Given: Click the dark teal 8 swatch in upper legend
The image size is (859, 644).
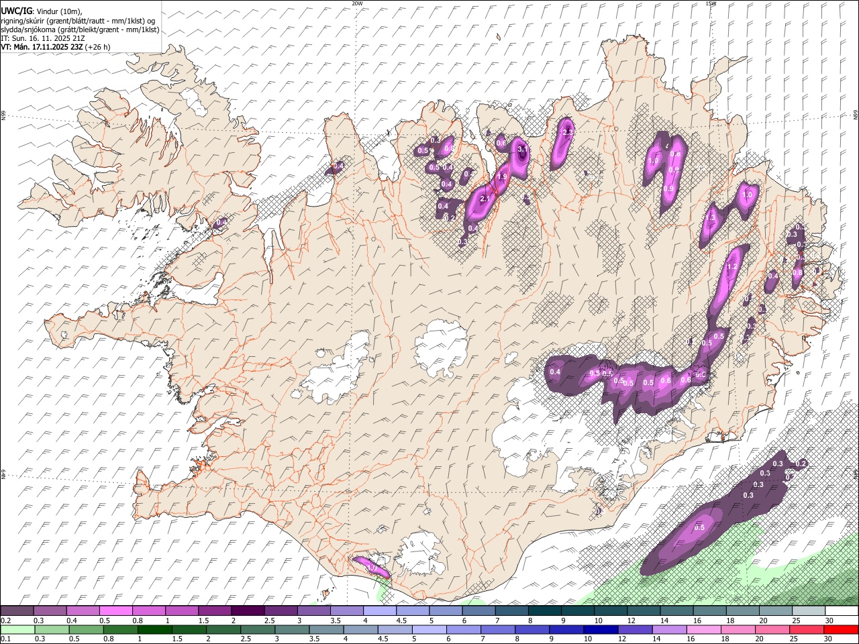Looking at the screenshot, I should (x=544, y=611).
